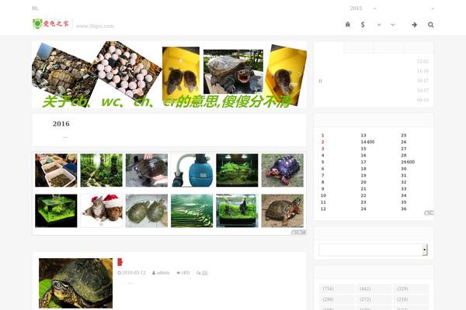Image resolution: width=466 pixels, height=310 pixels.
Task: Select ranked item number 7
Action: click(x=323, y=175)
